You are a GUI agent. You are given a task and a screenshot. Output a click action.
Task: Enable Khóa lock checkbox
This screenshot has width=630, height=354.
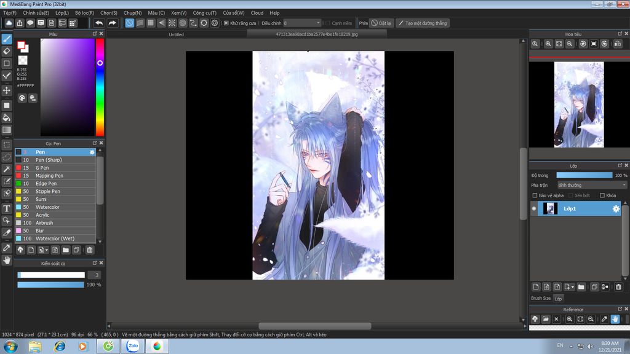click(x=602, y=195)
